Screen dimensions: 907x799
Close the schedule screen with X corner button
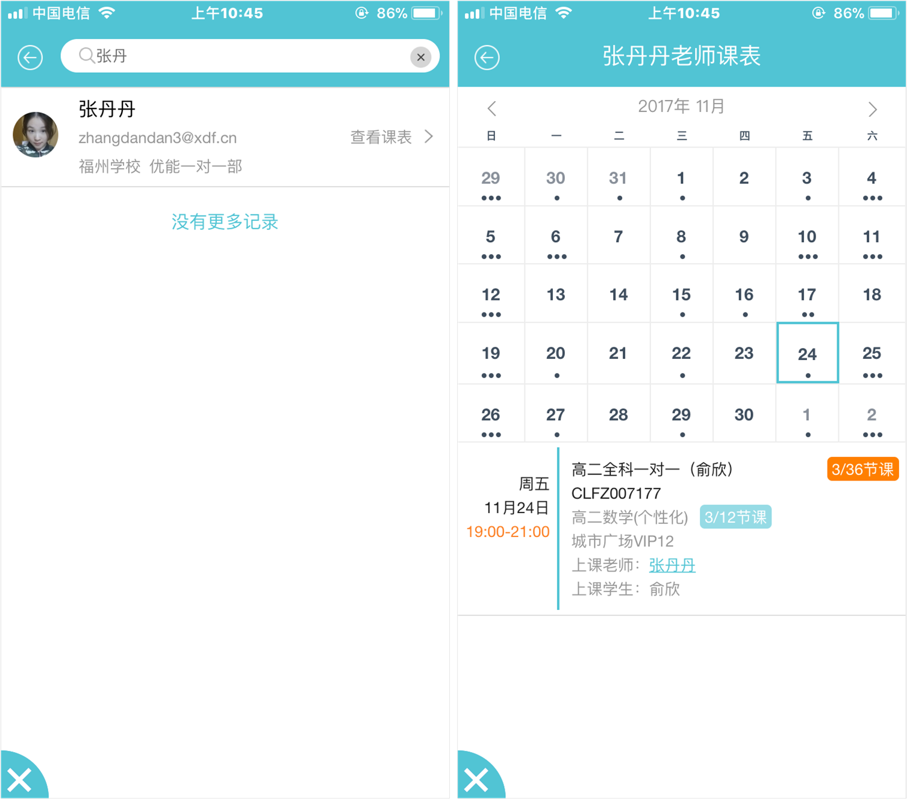click(x=476, y=780)
